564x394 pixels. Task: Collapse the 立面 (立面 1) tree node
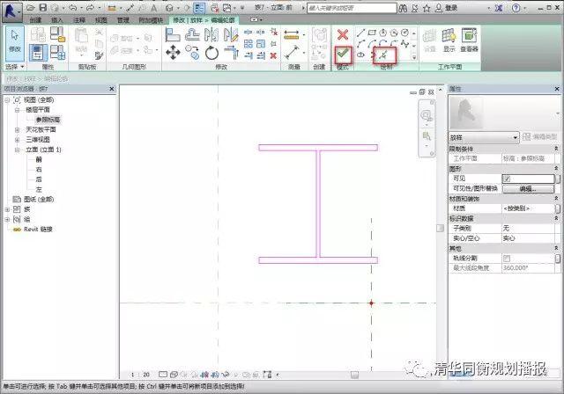[x=17, y=150]
